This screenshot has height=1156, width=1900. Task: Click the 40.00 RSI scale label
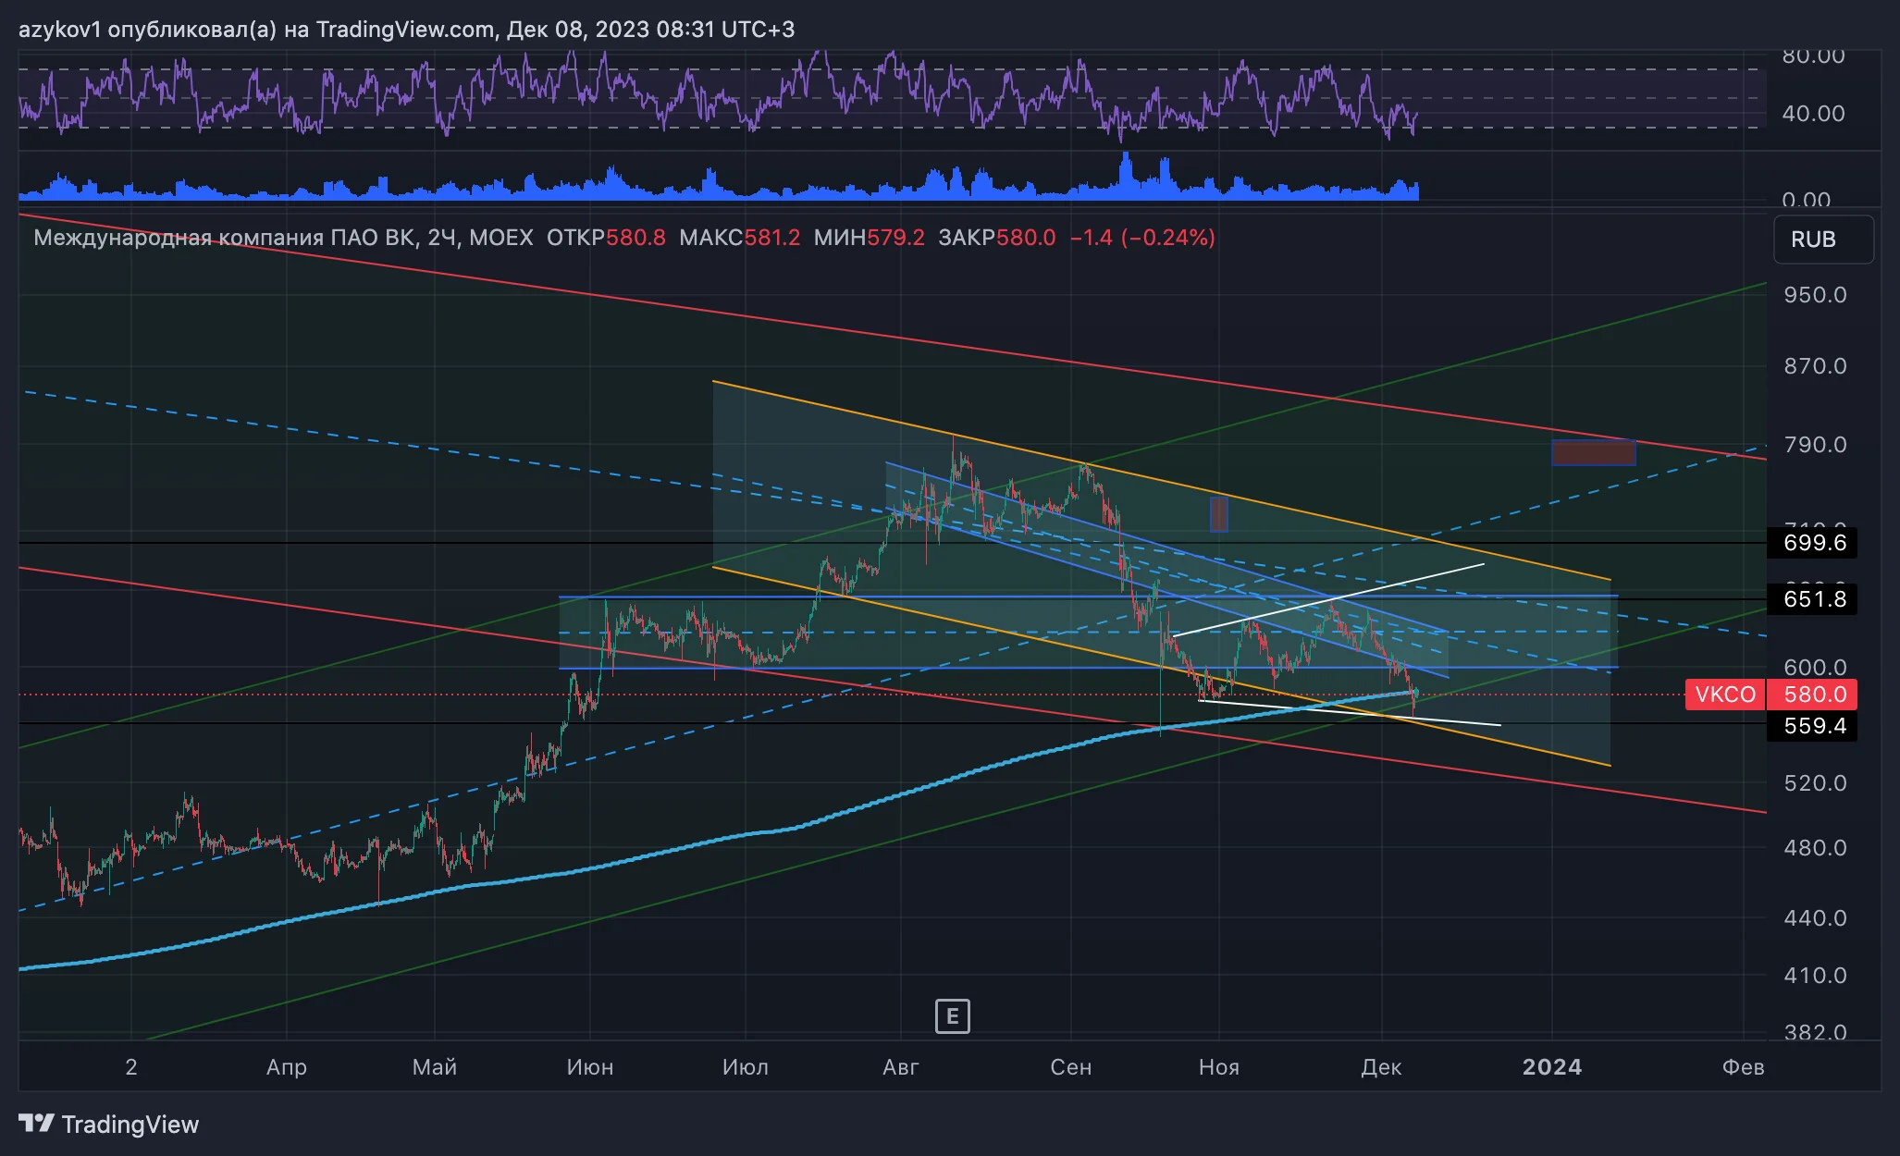point(1813,114)
